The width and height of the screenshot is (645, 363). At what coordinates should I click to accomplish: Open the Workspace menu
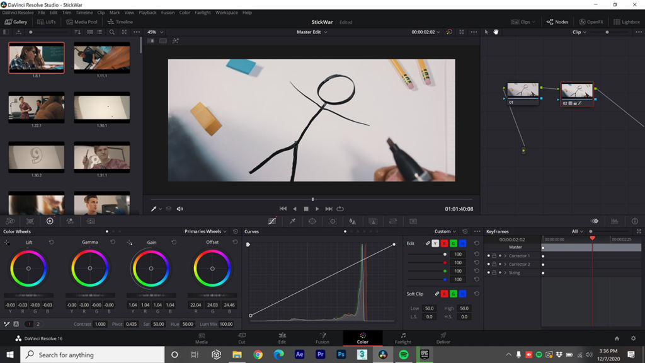[227, 13]
